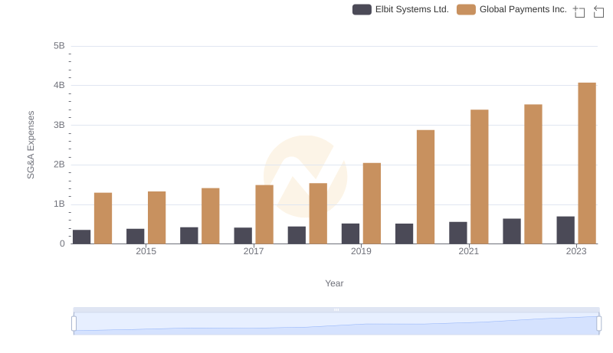The width and height of the screenshot is (613, 353).
Task: Click the 2B y-axis label
Action: point(59,165)
